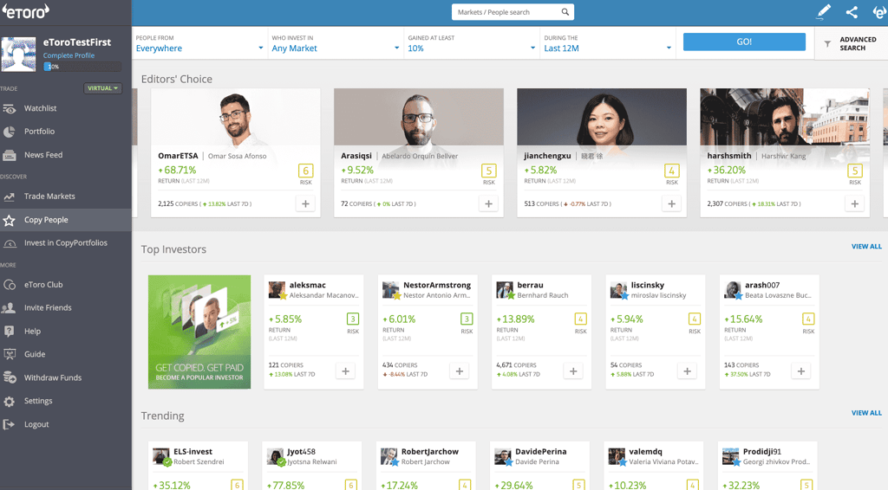
Task: Open the VIRTUAL account mode dropdown
Action: click(x=102, y=88)
